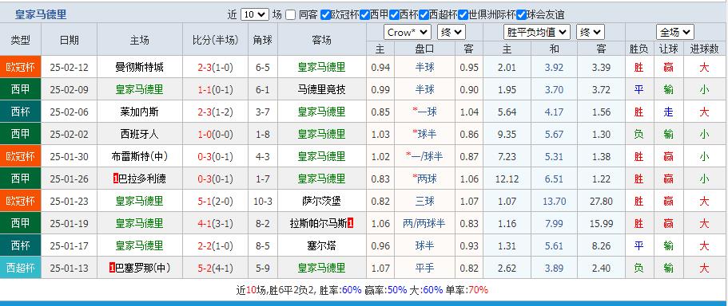
Task: Uncheck the 西超杯 filter checkbox
Action: (424, 15)
